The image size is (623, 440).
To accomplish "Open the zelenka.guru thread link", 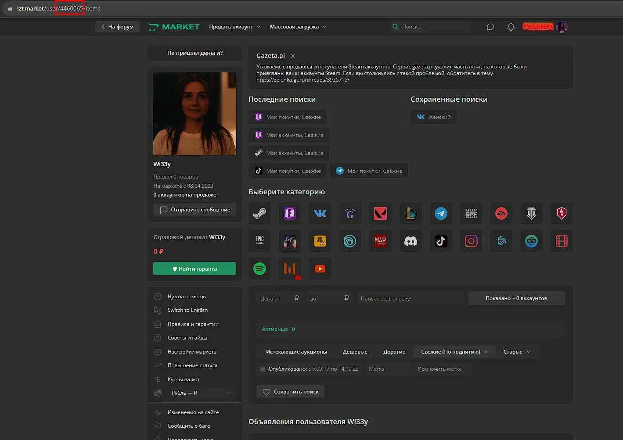I will [x=303, y=80].
